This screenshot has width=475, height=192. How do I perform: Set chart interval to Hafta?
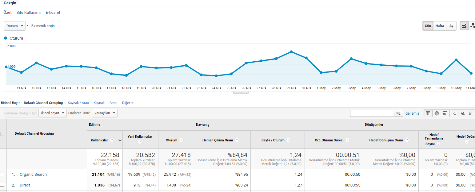pyautogui.click(x=440, y=26)
